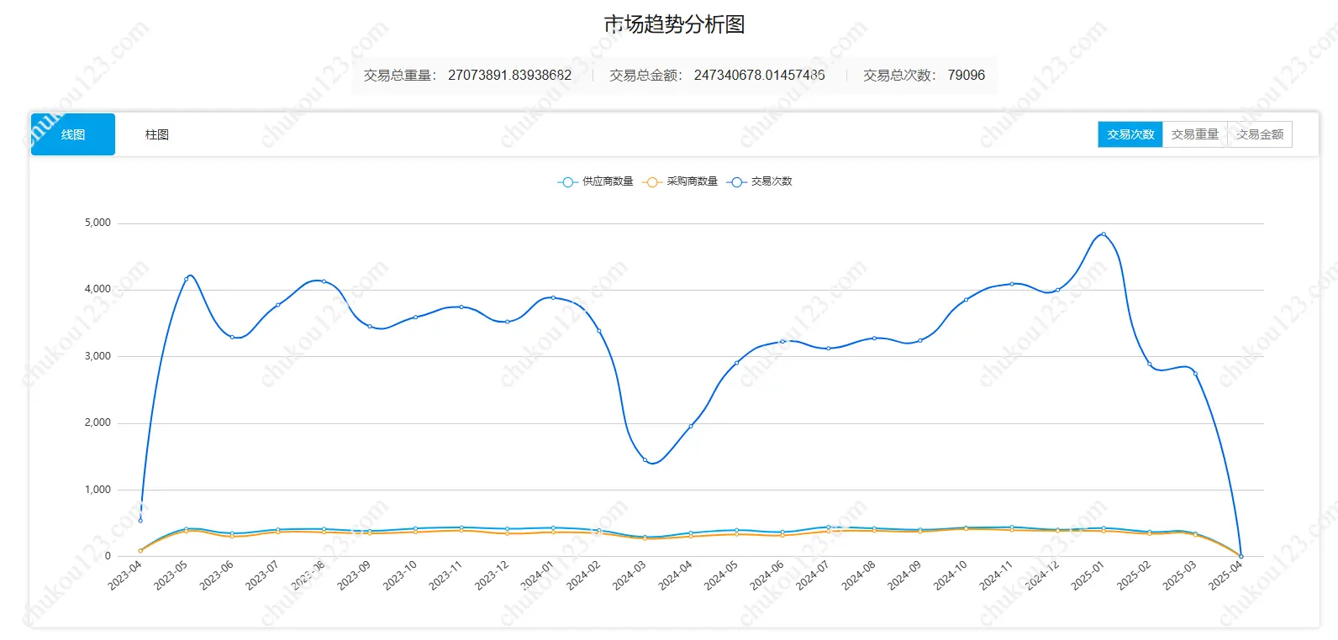Switch to the 柱图 bar chart tab

[157, 134]
